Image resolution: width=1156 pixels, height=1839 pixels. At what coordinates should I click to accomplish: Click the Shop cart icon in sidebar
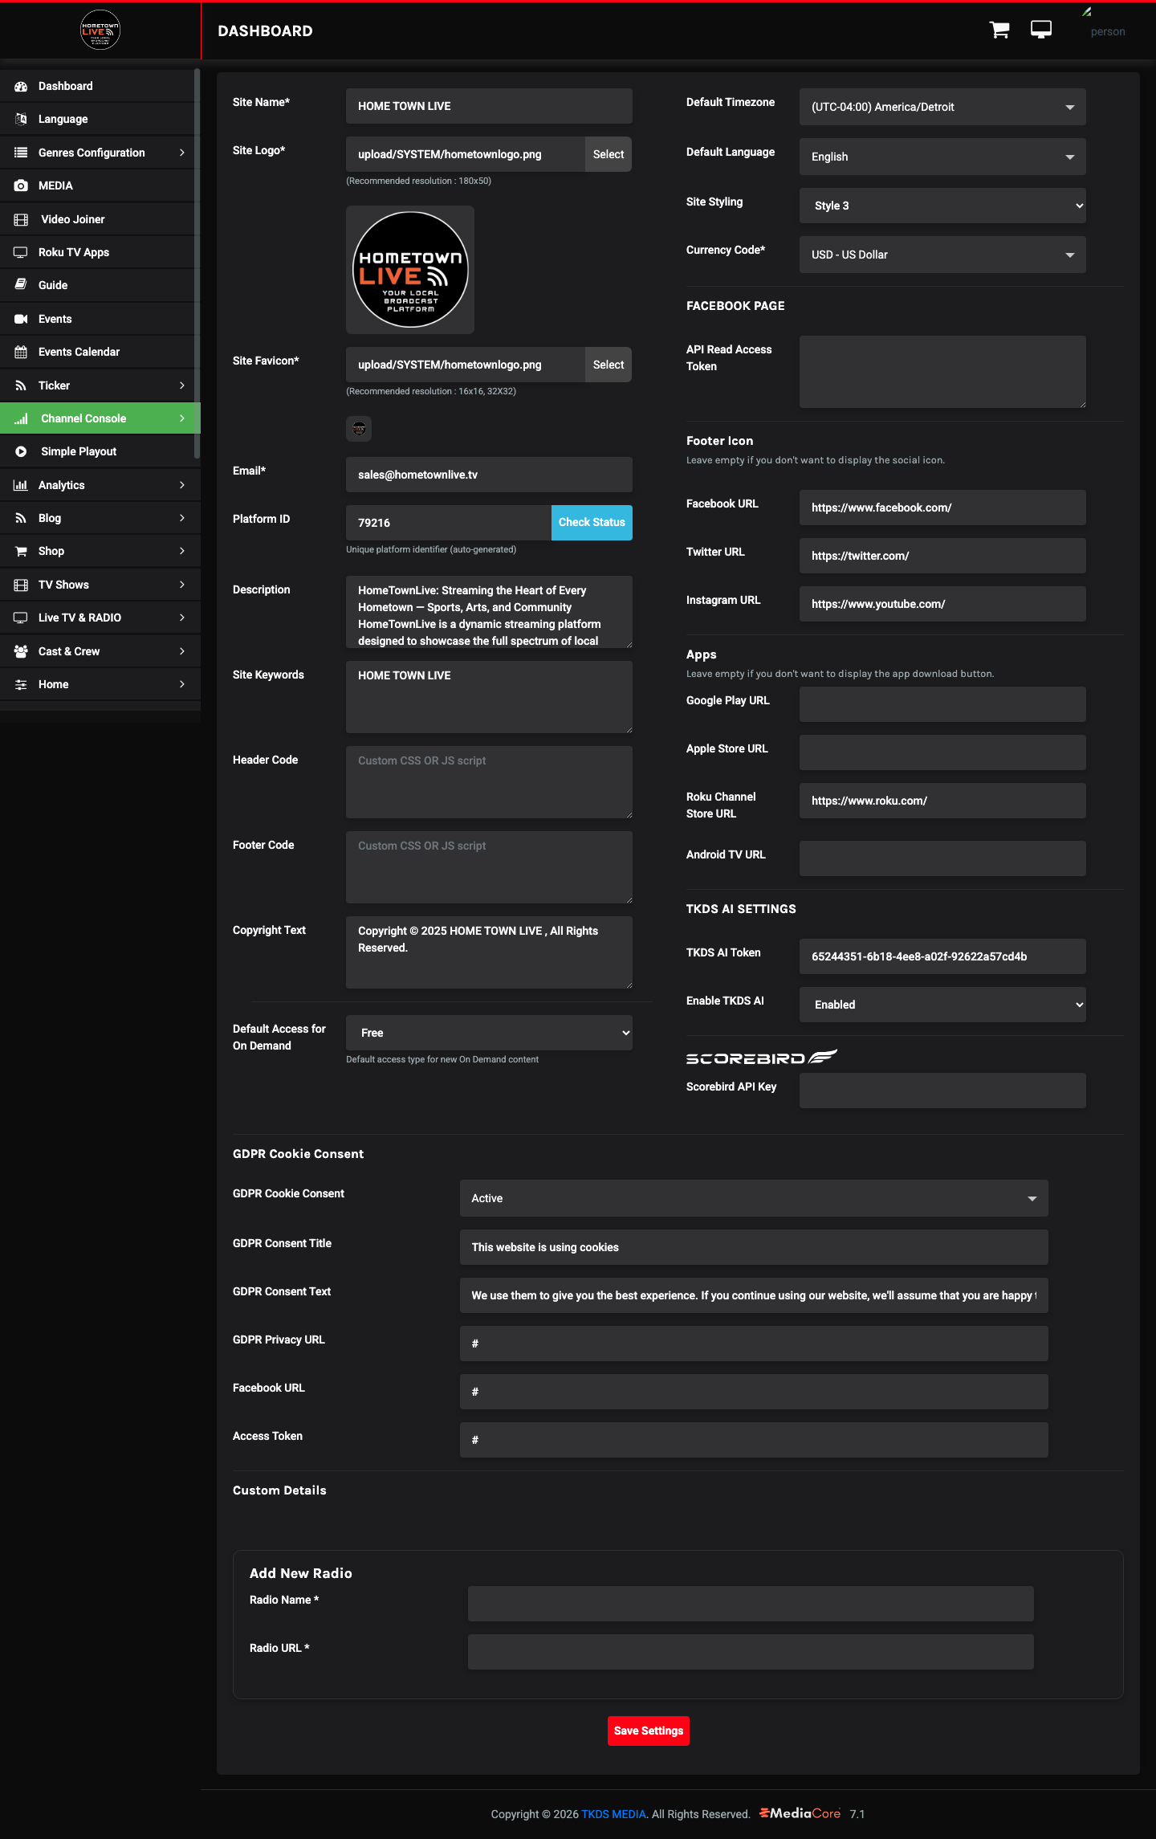[x=21, y=551]
